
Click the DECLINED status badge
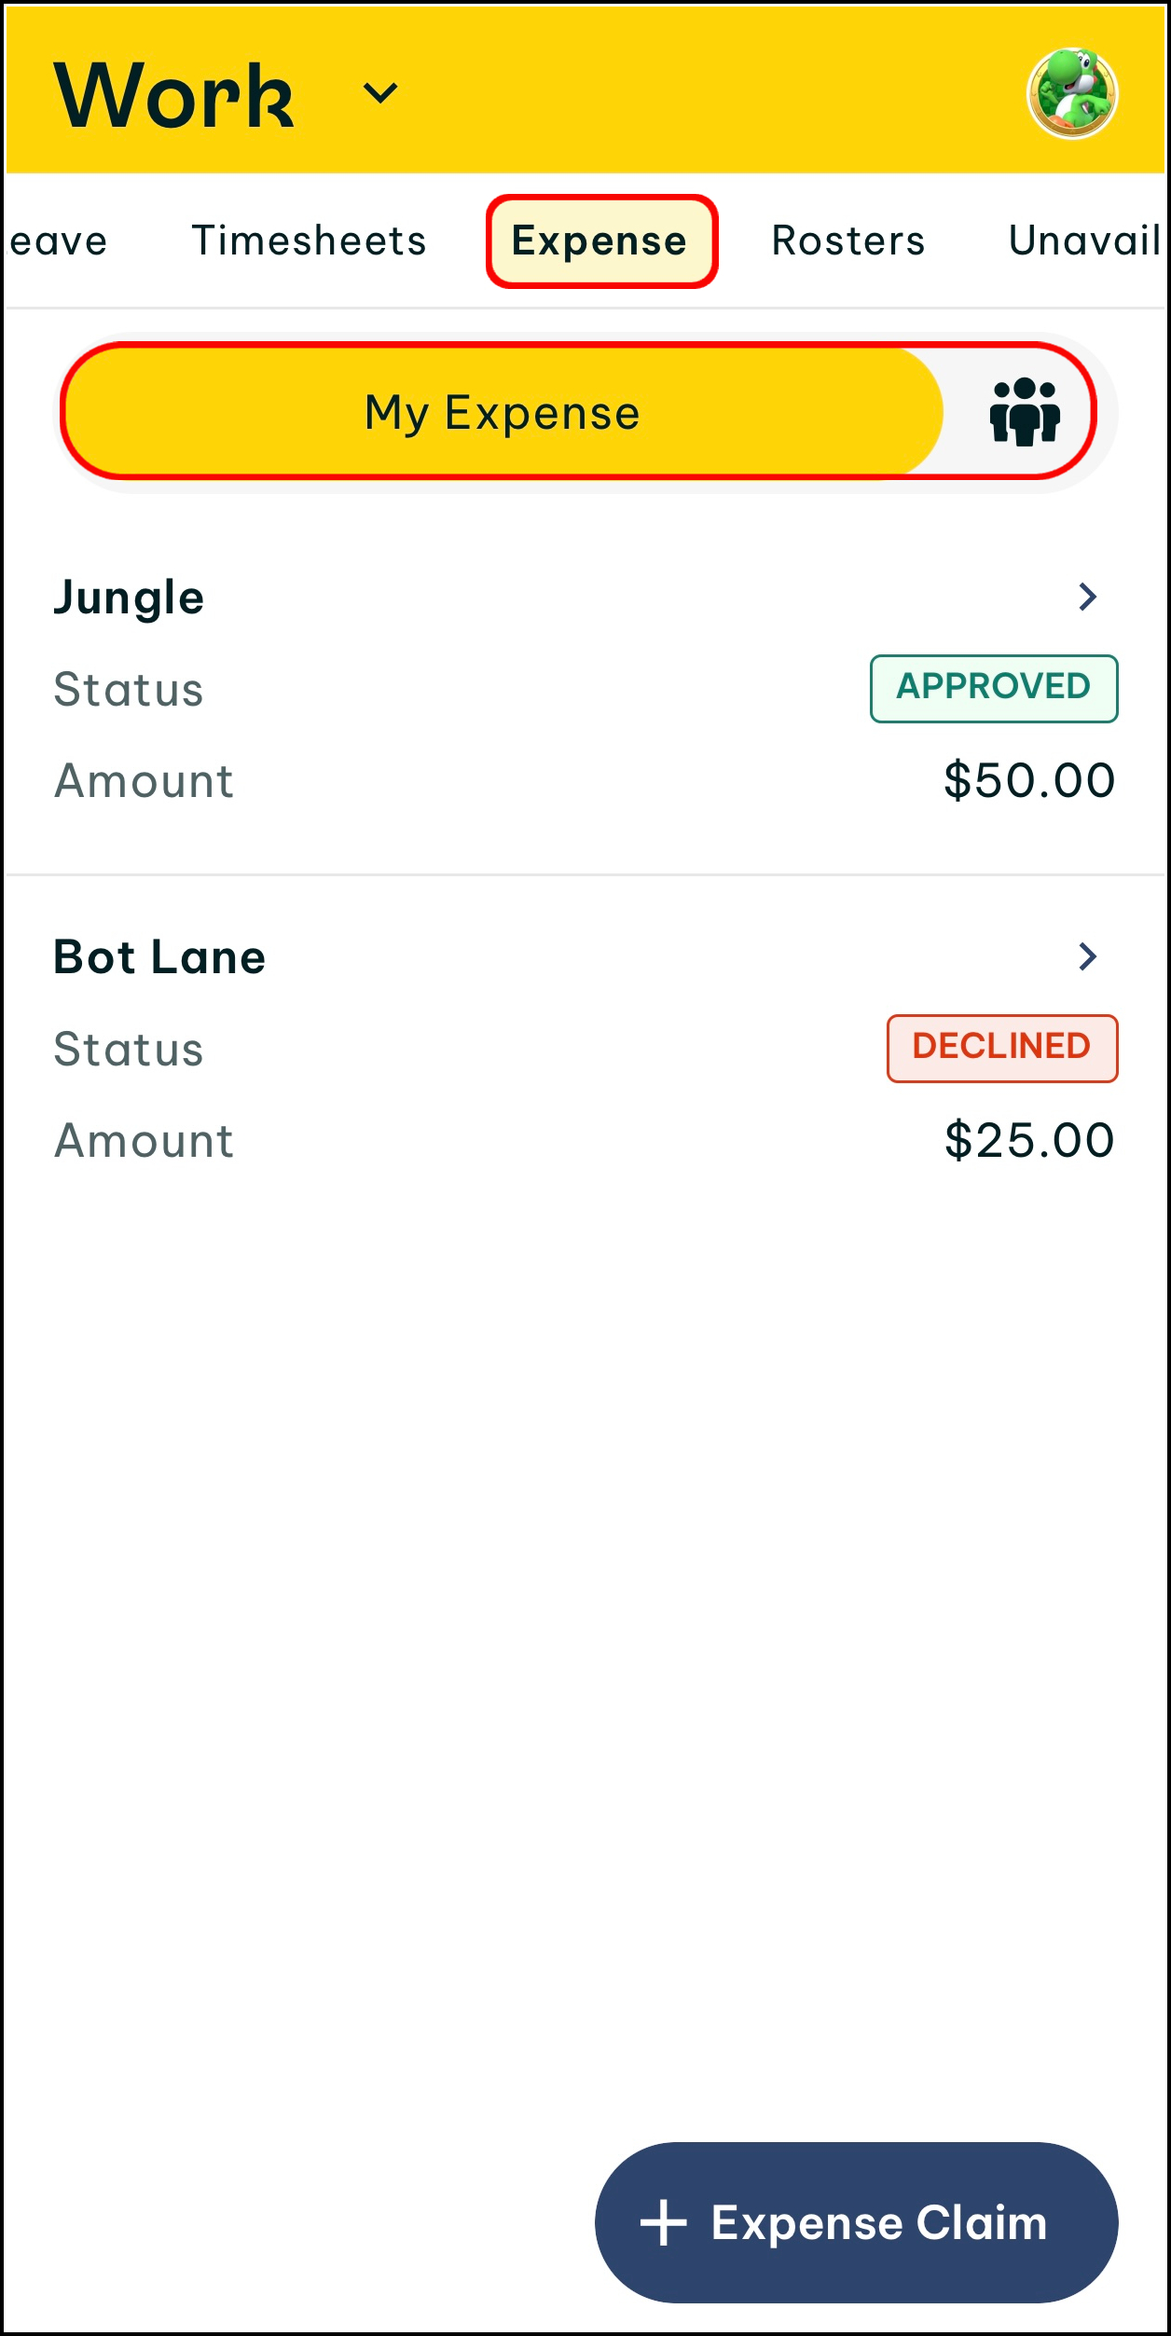click(x=1001, y=1048)
